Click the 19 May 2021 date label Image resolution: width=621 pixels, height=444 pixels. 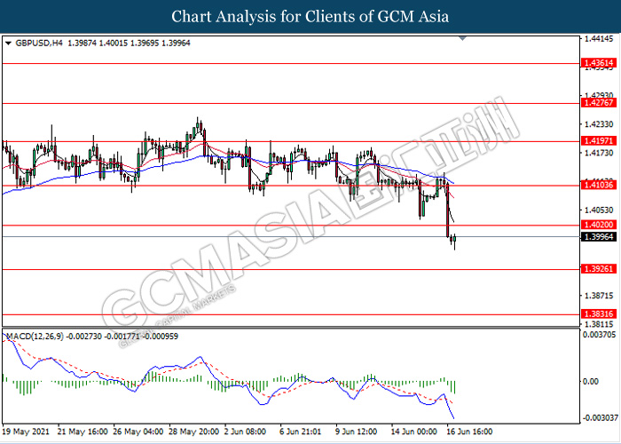(x=26, y=432)
